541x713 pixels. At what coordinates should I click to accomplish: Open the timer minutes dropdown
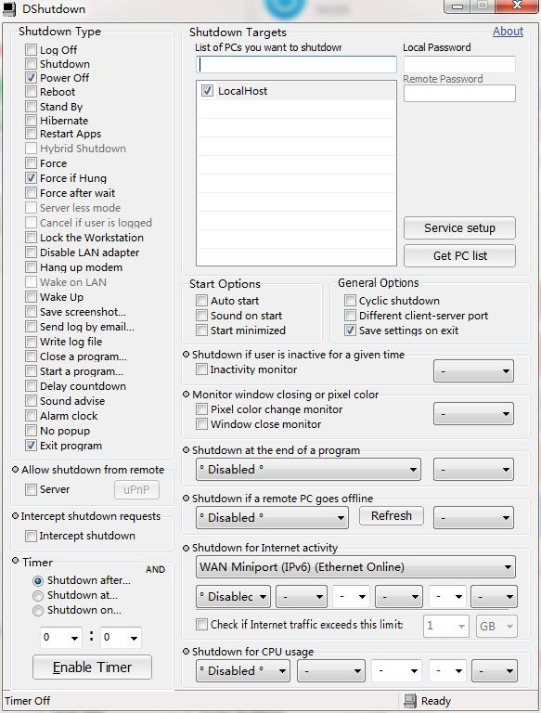(x=121, y=638)
